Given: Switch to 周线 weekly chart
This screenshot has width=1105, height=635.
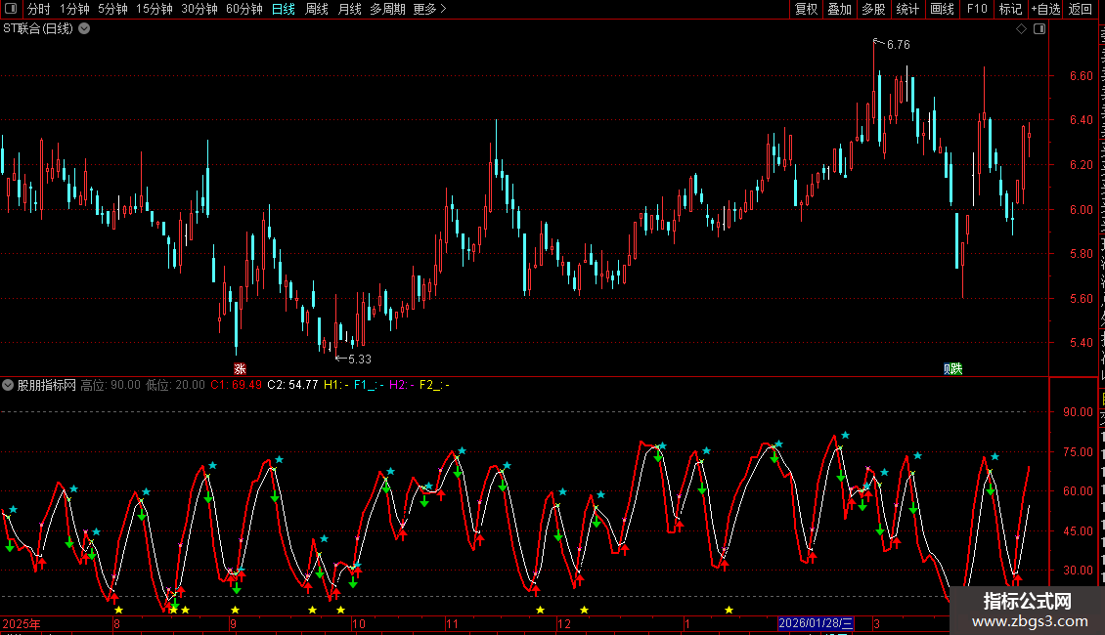Looking at the screenshot, I should (317, 9).
